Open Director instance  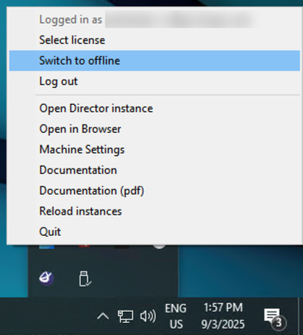click(x=96, y=109)
